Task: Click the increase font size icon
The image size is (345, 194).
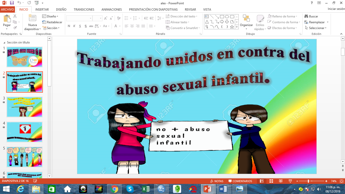Action: point(106,18)
